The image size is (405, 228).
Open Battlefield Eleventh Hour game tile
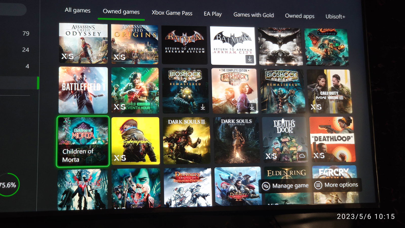pos(135,90)
